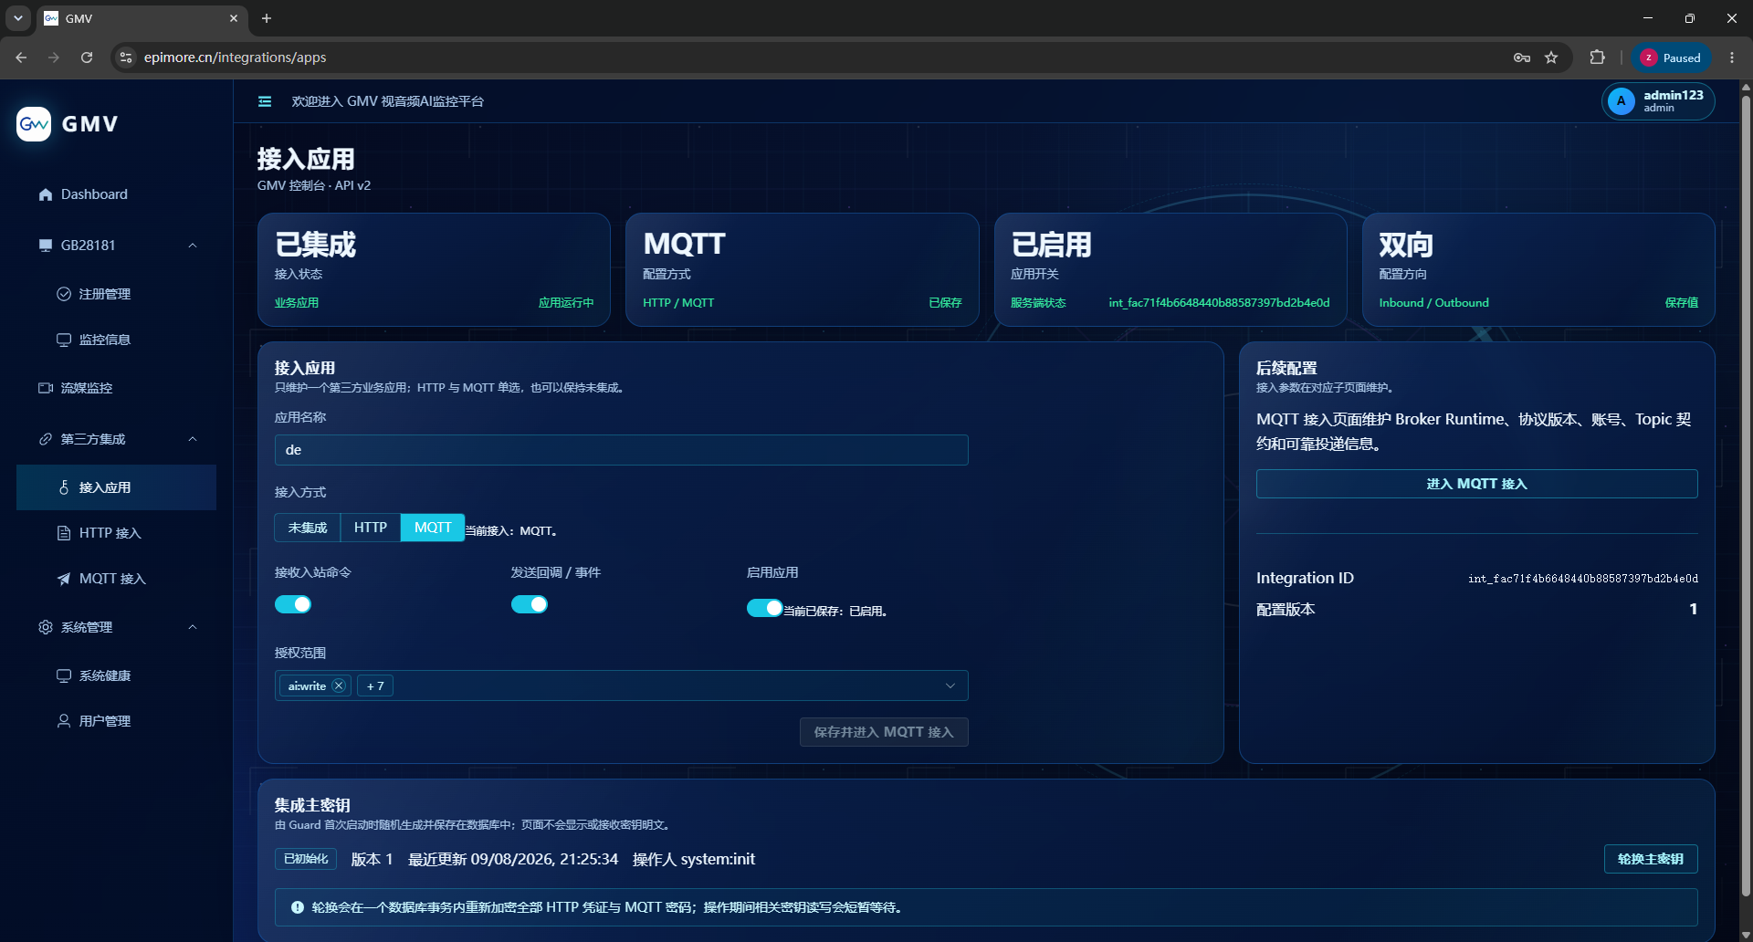Viewport: 1753px width, 942px height.
Task: Click the 用户管理 person icon
Action: pos(64,721)
